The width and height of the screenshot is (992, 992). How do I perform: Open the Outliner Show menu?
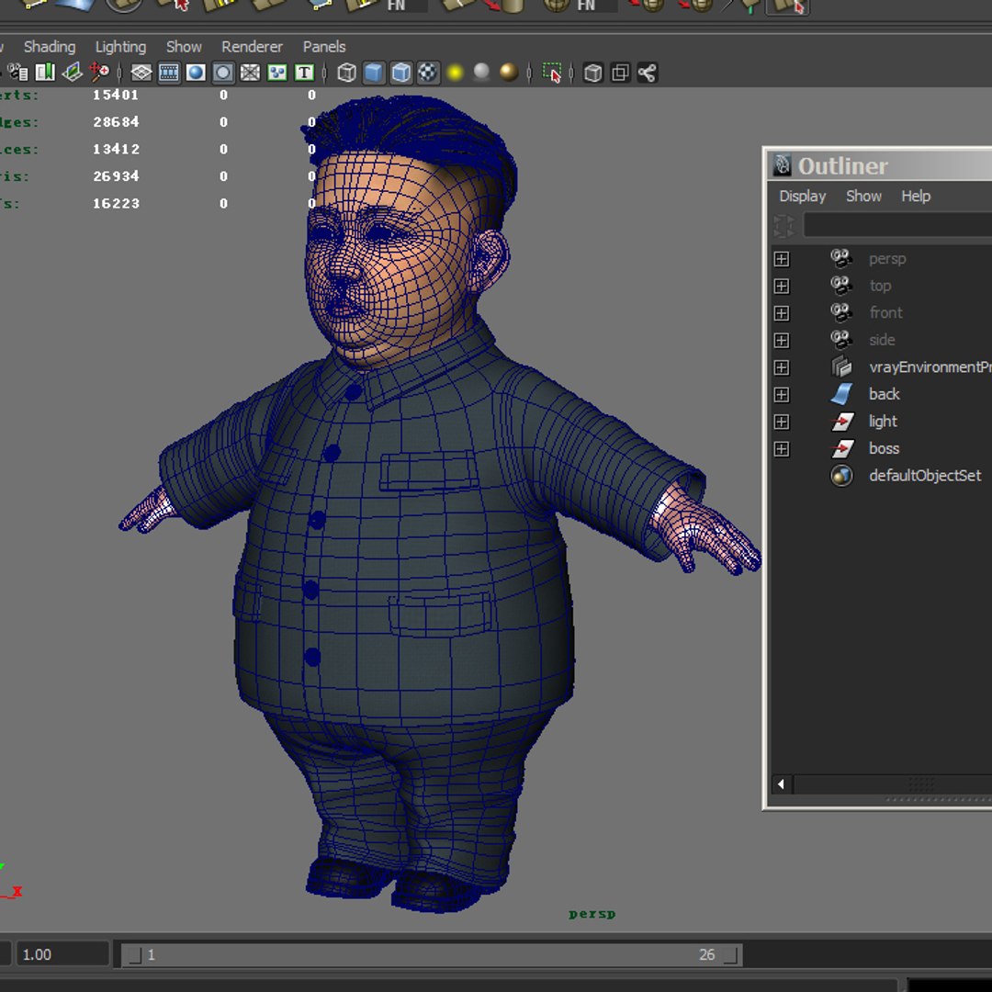click(863, 197)
